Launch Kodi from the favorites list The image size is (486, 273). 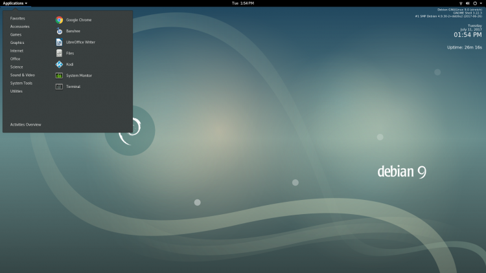(59, 65)
